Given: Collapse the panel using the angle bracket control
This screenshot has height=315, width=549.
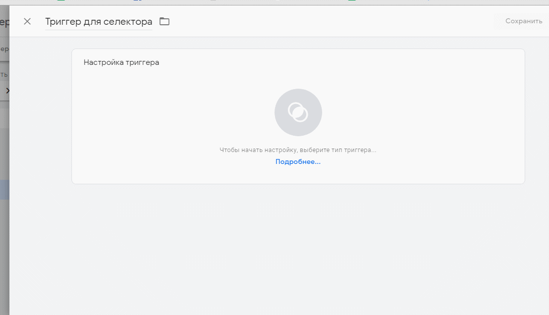Looking at the screenshot, I should tap(8, 91).
